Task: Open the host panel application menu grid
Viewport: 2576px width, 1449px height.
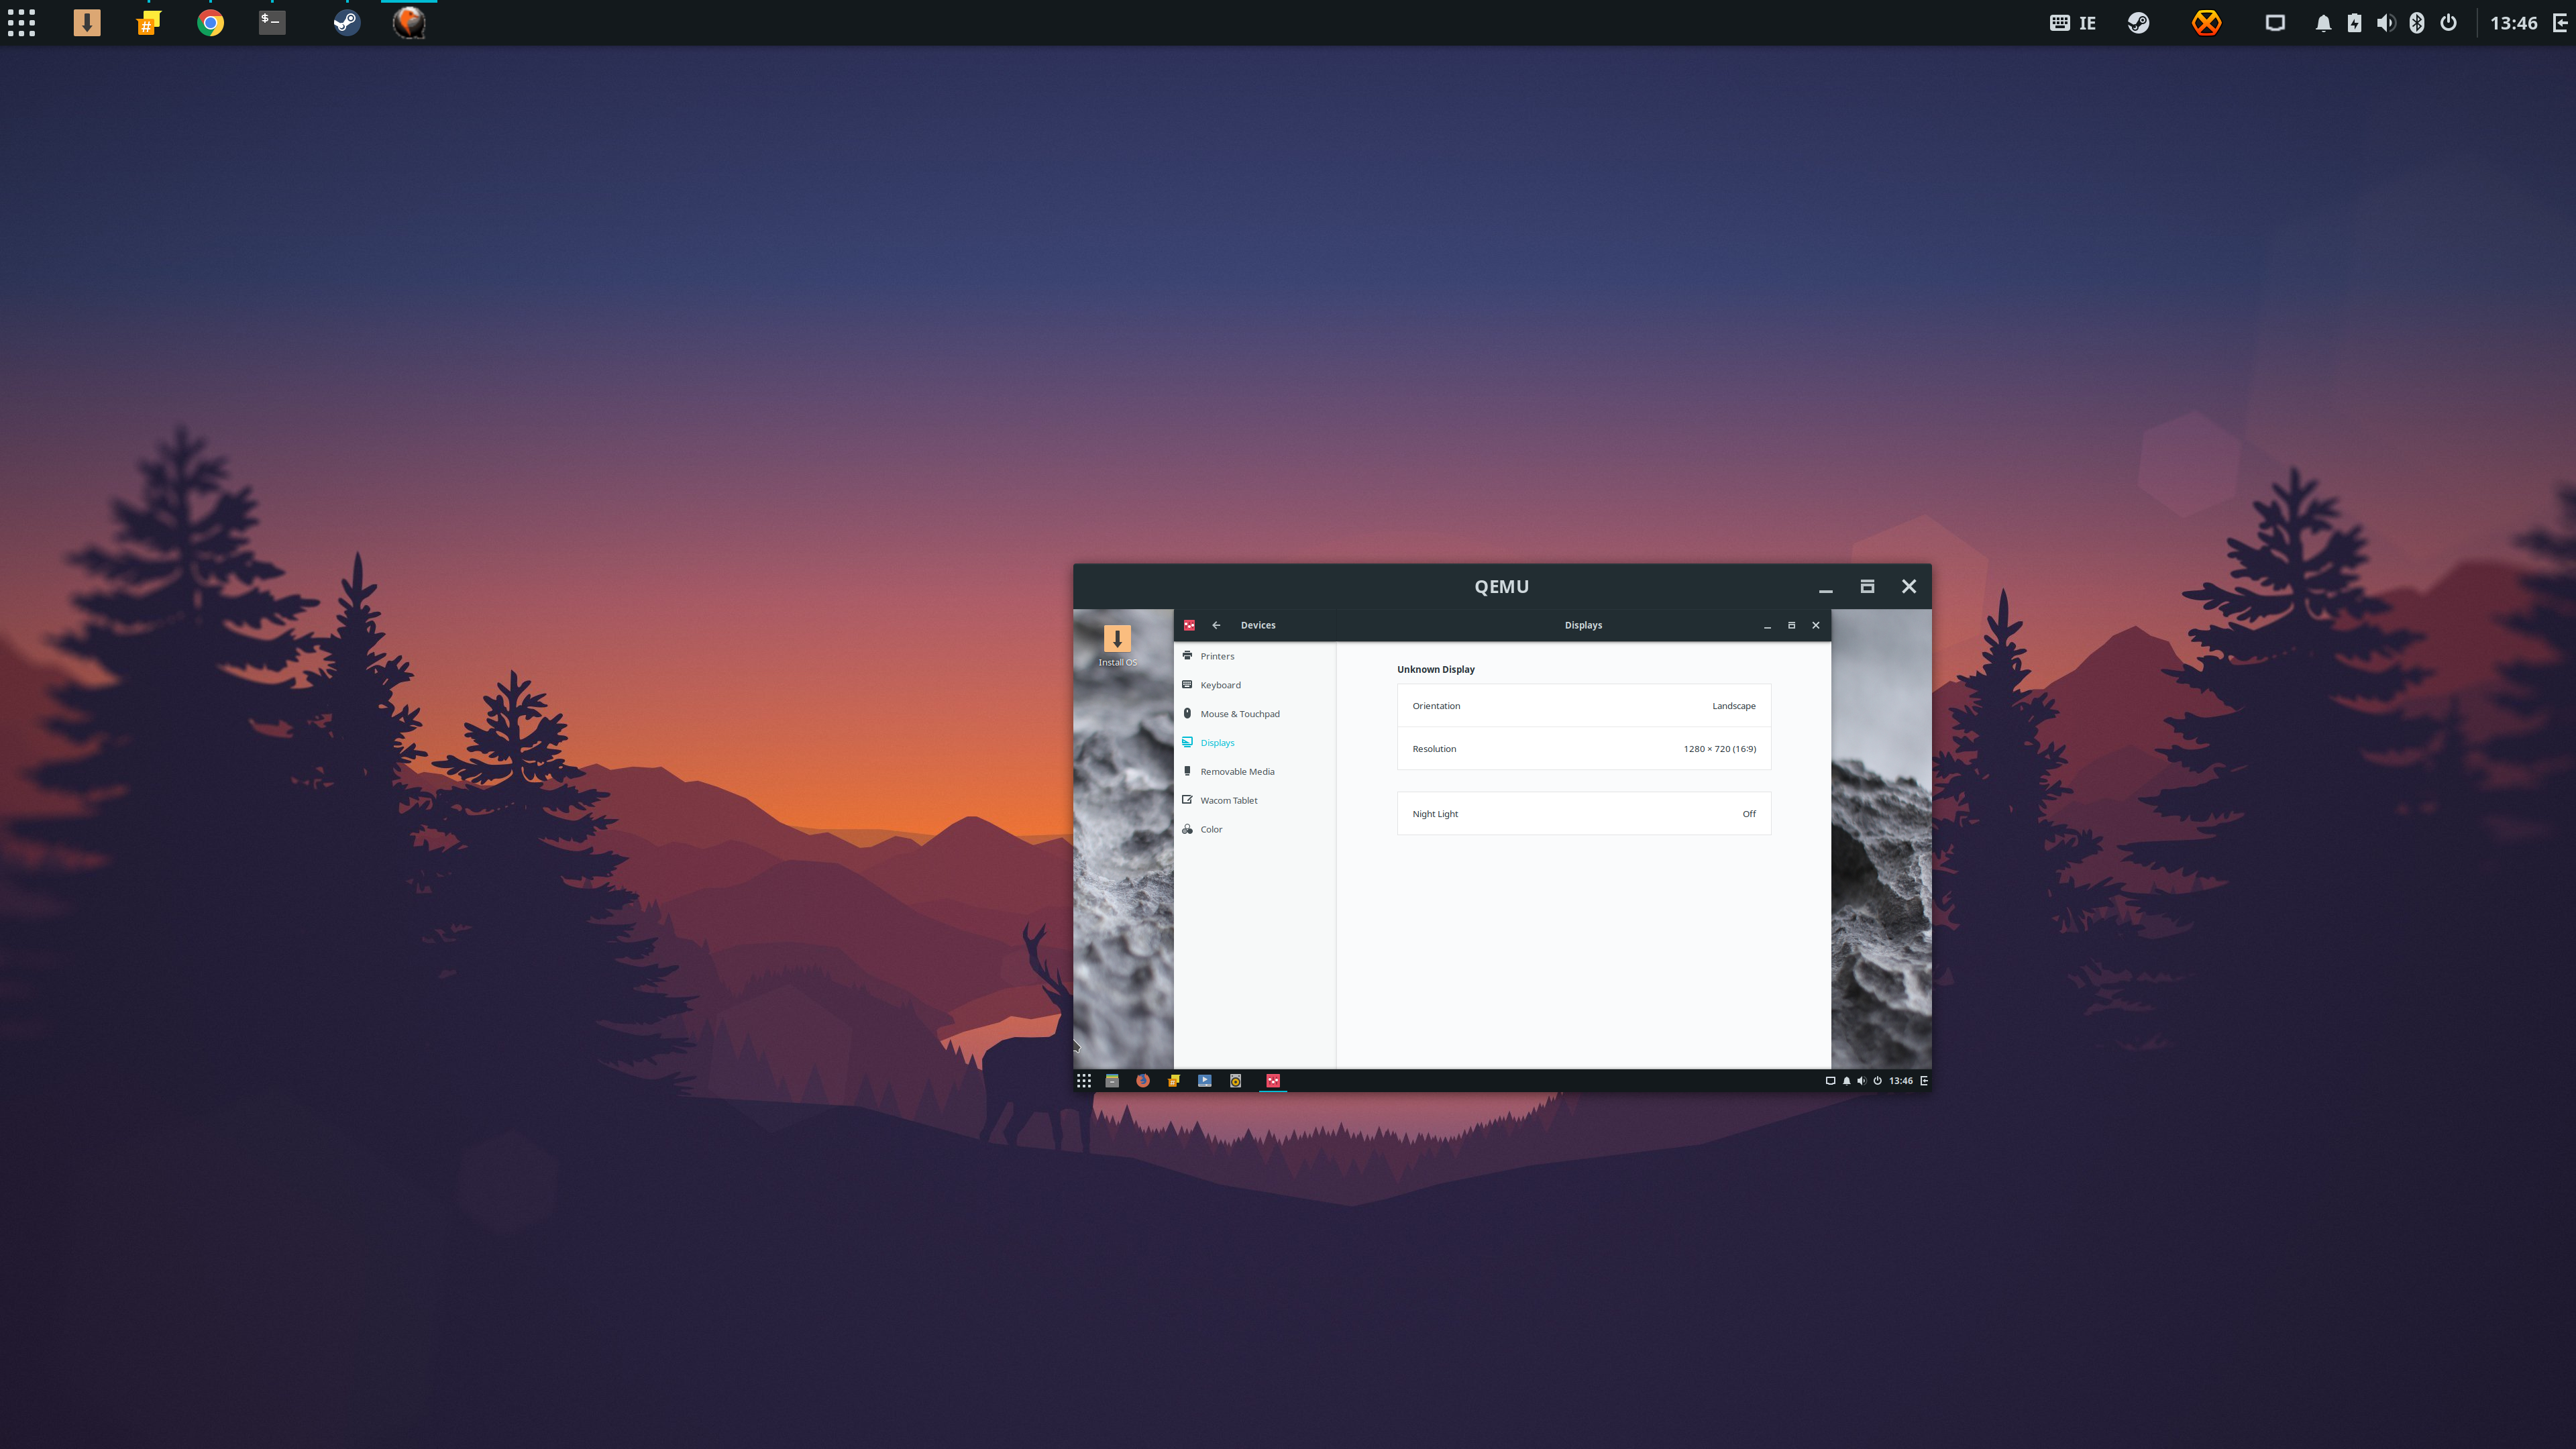Action: click(x=21, y=23)
